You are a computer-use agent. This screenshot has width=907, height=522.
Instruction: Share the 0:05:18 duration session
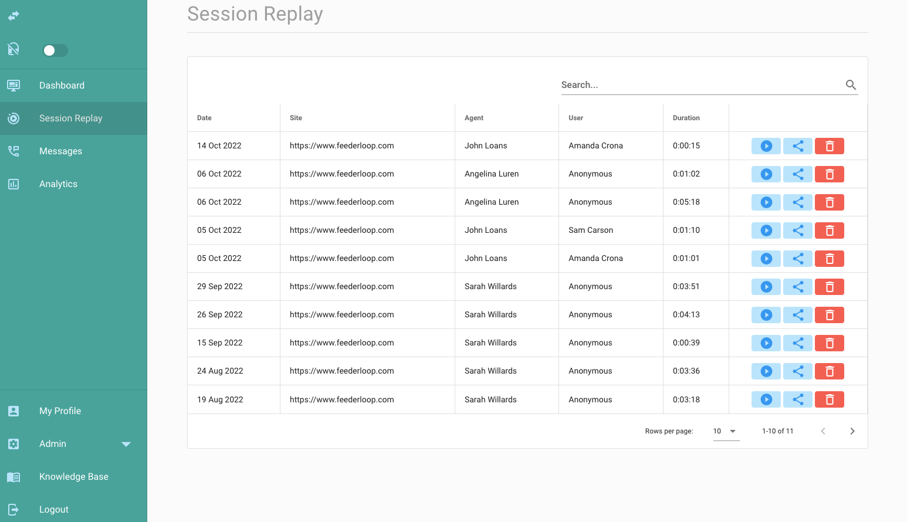point(798,202)
